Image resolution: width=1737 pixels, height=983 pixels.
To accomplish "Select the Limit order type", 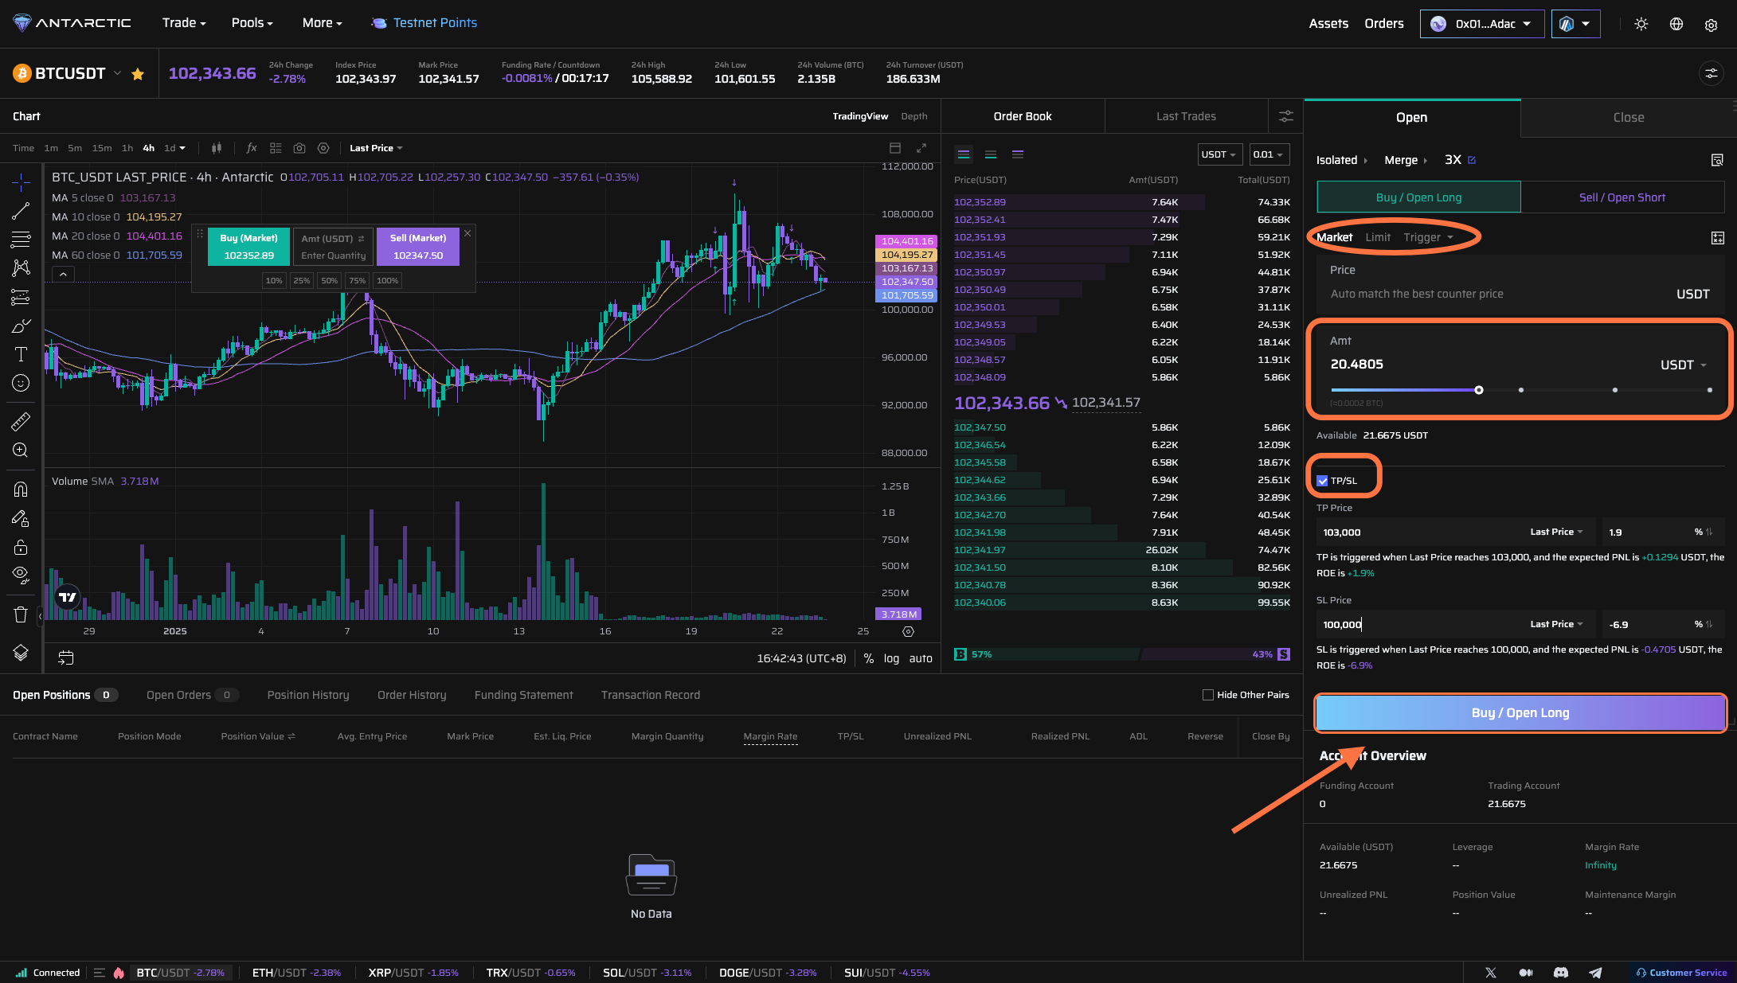I will pos(1378,237).
